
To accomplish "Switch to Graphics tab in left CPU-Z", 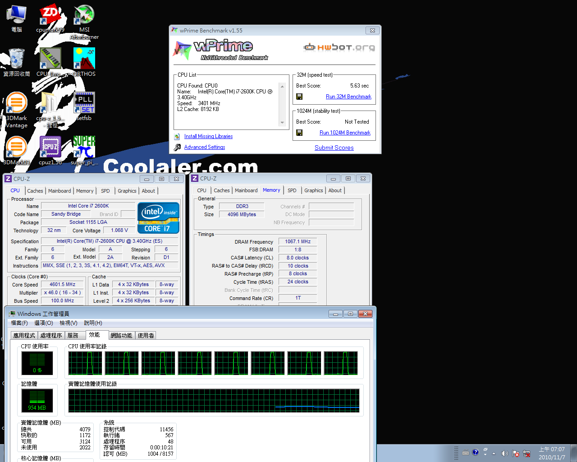I will click(x=127, y=191).
